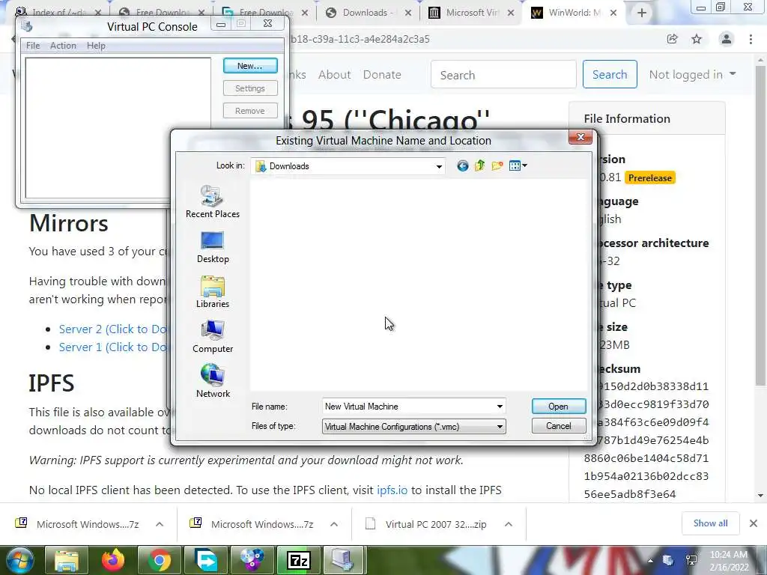Image resolution: width=767 pixels, height=575 pixels.
Task: Select Libraries in places sidebar
Action: coord(212,292)
